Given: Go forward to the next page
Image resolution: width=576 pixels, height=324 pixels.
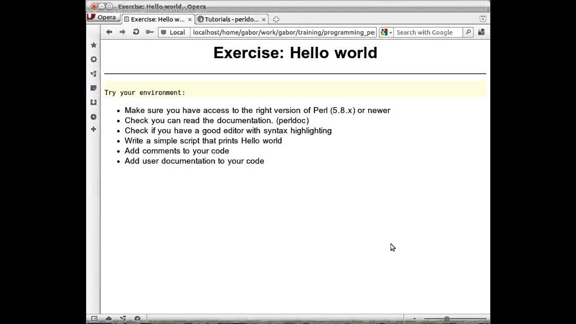Looking at the screenshot, I should coord(122,32).
